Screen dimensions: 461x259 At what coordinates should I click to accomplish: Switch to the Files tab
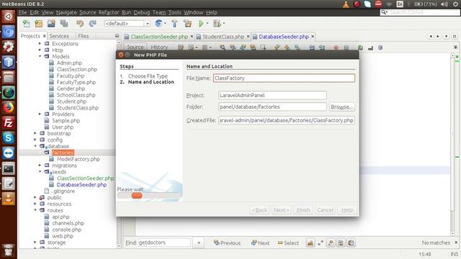tap(84, 36)
